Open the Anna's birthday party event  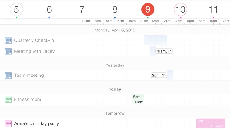click(36, 123)
